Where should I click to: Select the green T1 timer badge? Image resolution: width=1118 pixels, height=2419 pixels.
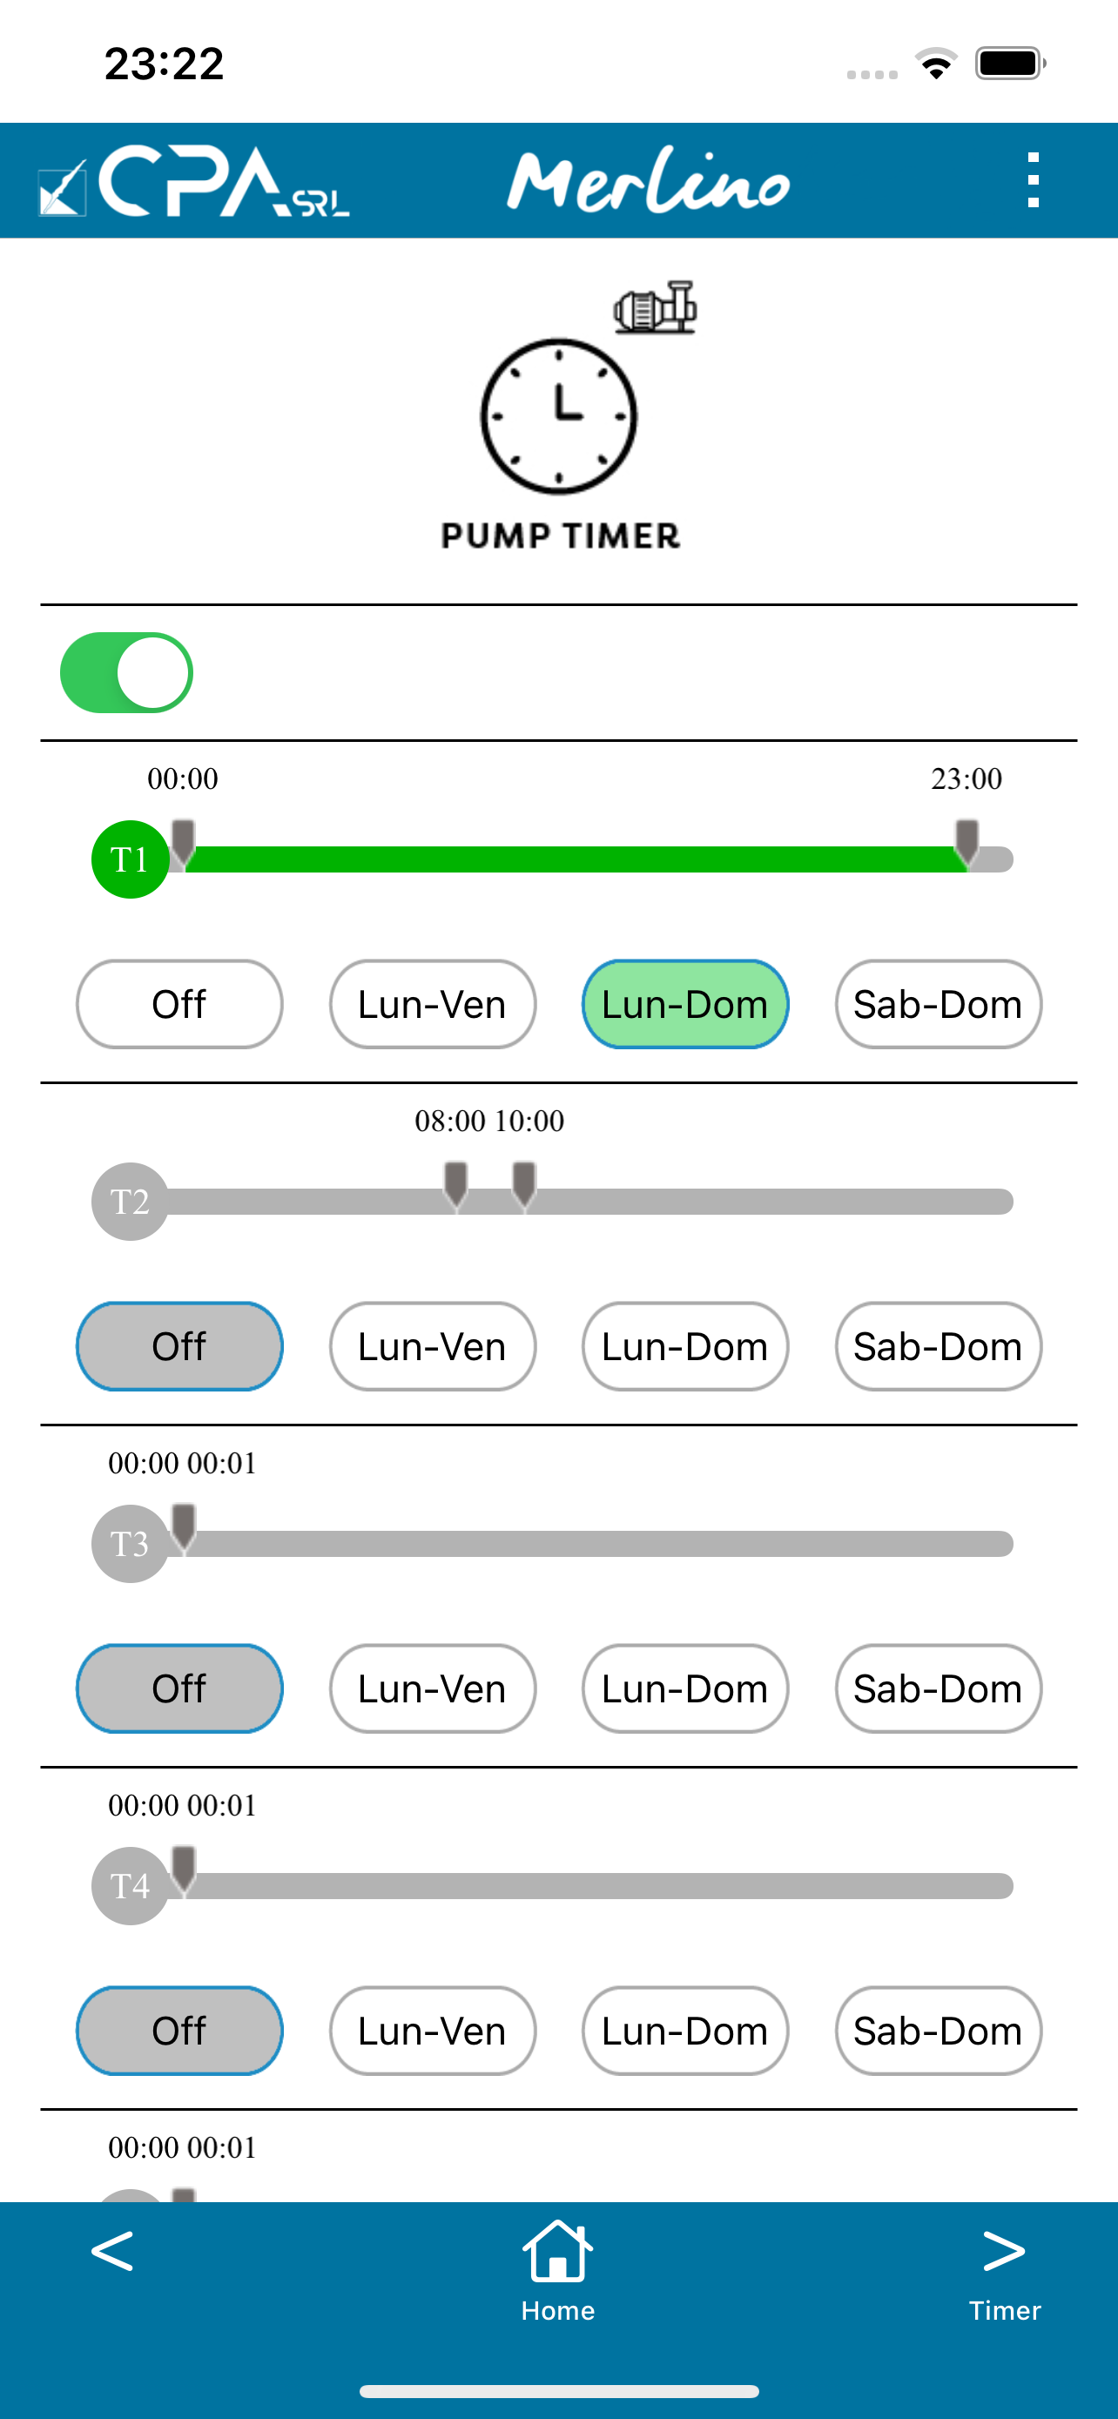[131, 859]
